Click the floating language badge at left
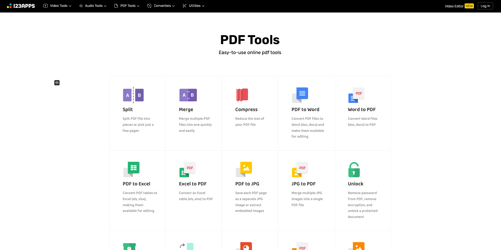This screenshot has height=250, width=501. [x=57, y=83]
